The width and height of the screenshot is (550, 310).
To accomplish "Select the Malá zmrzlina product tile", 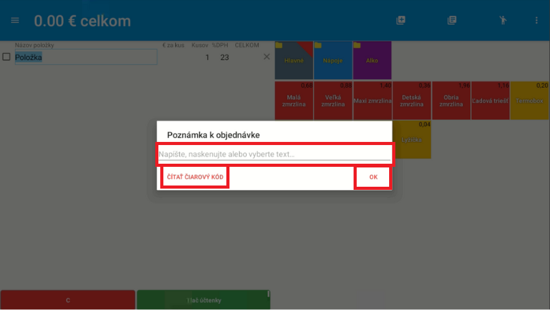I will coord(294,100).
